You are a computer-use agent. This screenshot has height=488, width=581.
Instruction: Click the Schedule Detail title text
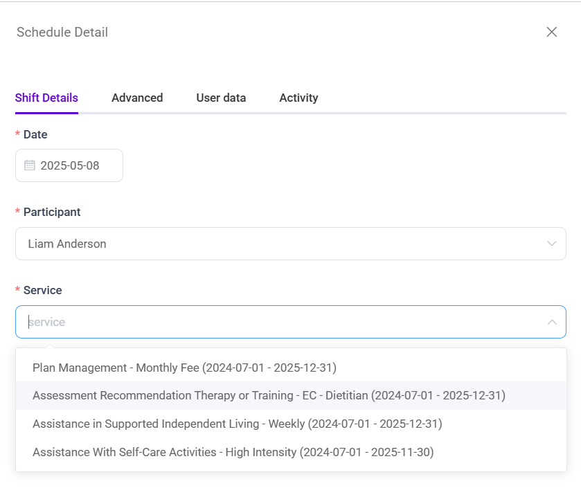tap(62, 32)
